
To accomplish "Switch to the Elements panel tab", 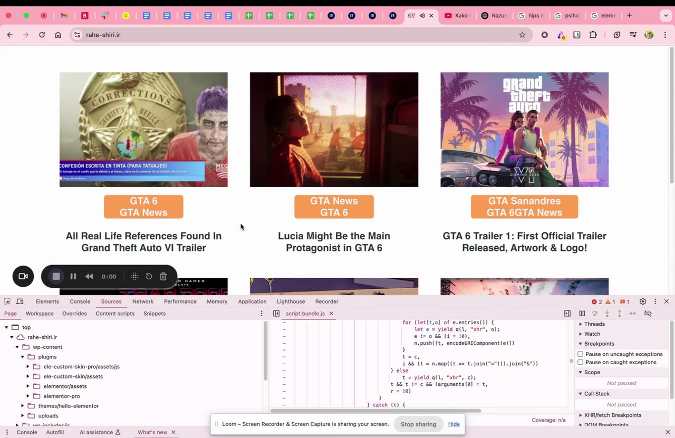I will 47,301.
